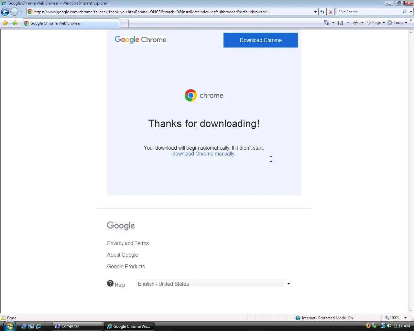Viewport: 414px width, 331px height.
Task: Click the scroll up arrow of page scrollbar
Action: click(x=411, y=32)
